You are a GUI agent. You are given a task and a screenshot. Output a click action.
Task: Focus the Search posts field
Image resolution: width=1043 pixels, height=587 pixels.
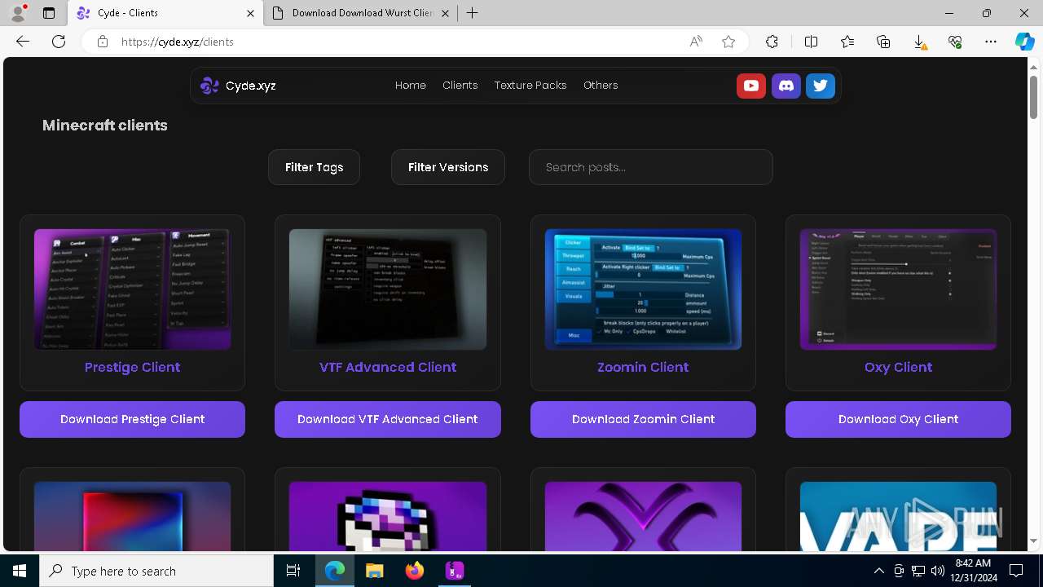[651, 167]
